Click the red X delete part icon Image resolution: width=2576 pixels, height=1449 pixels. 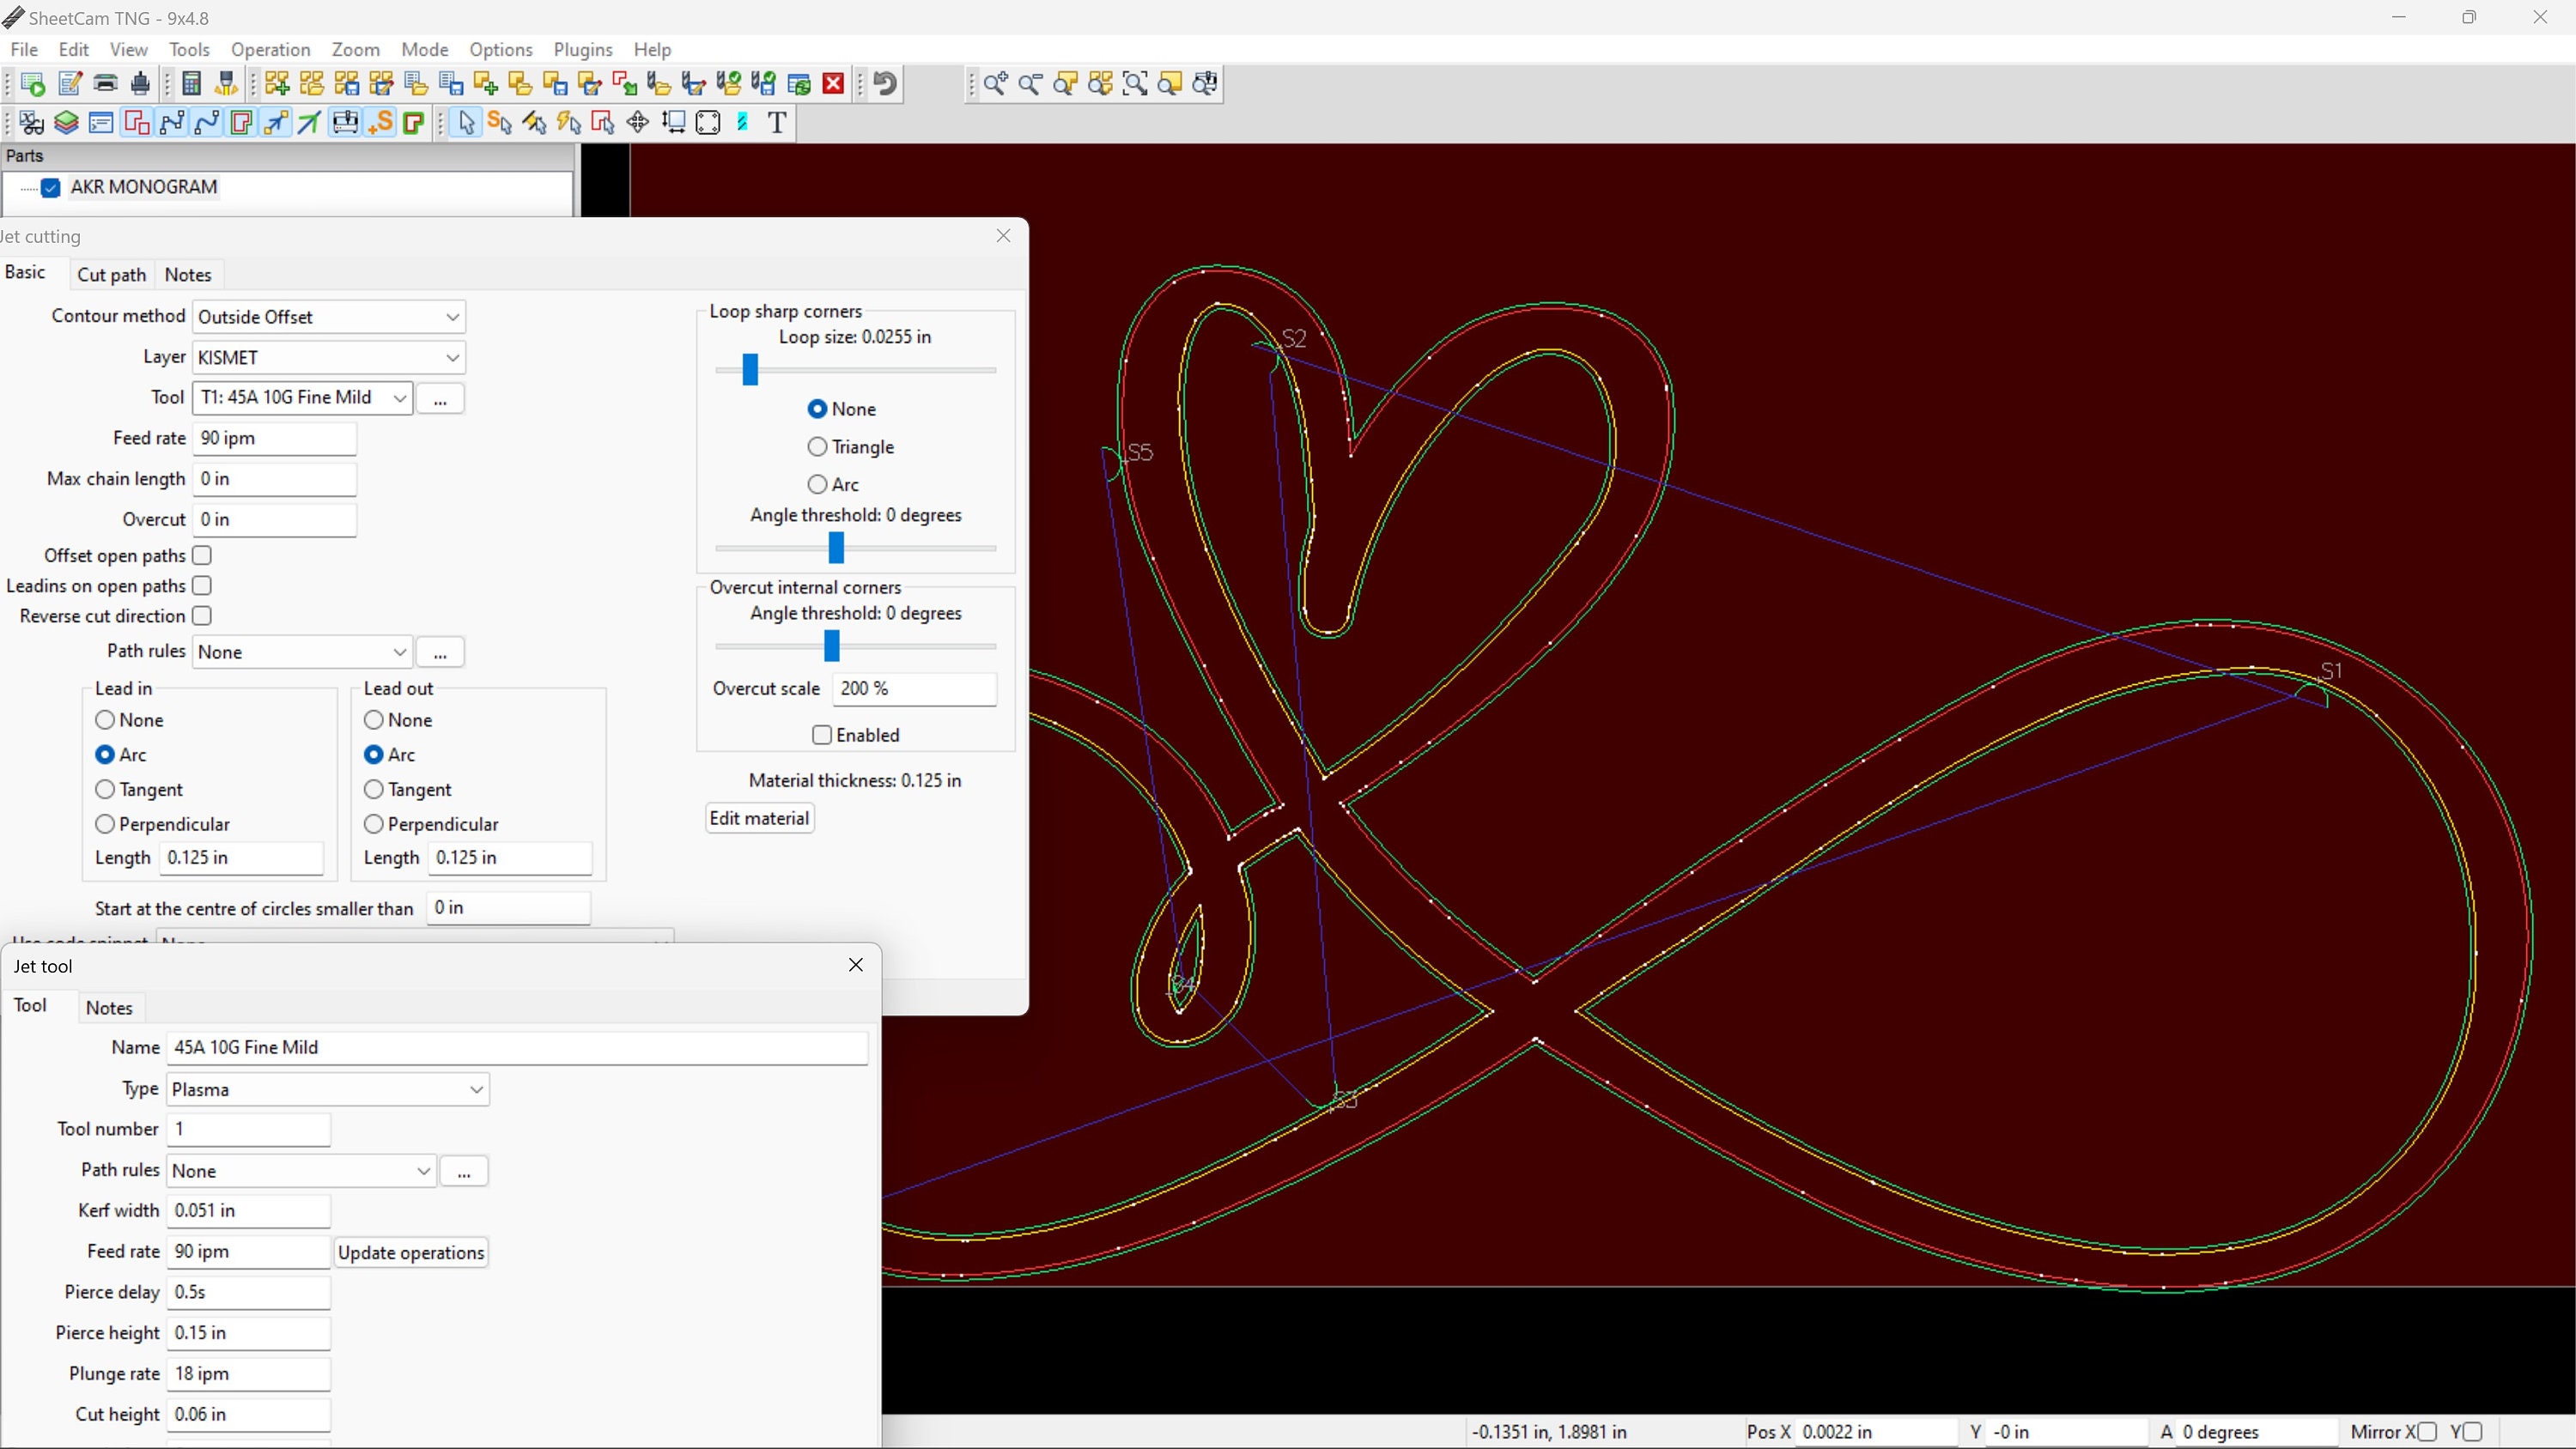coord(833,84)
